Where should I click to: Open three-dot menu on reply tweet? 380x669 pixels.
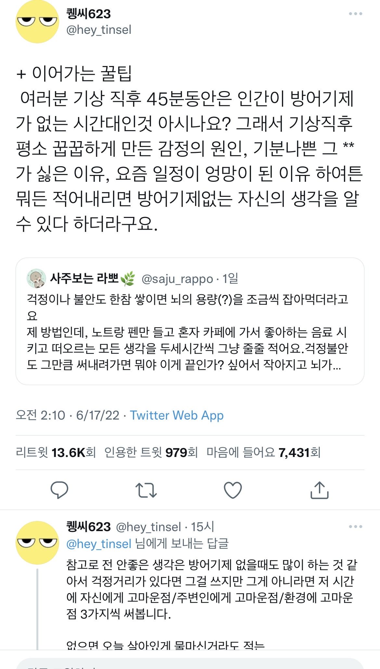click(355, 527)
